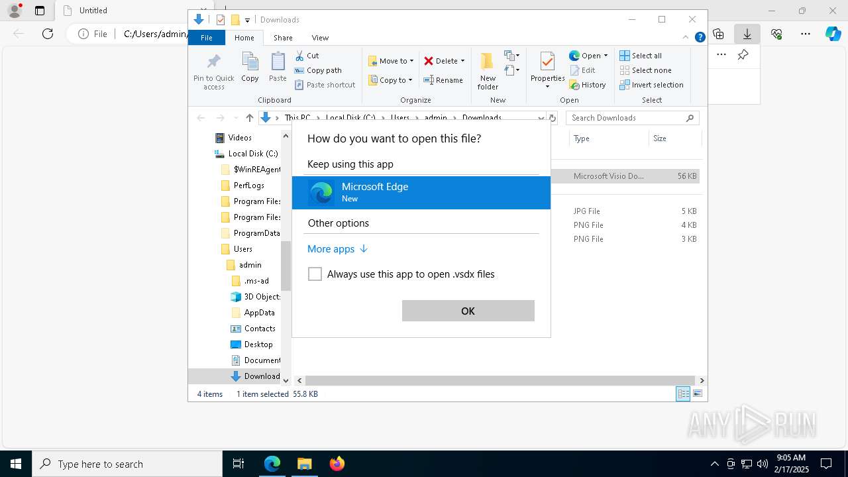This screenshot has width=848, height=477.
Task: Select Desktop in the tree
Action: pos(251,344)
